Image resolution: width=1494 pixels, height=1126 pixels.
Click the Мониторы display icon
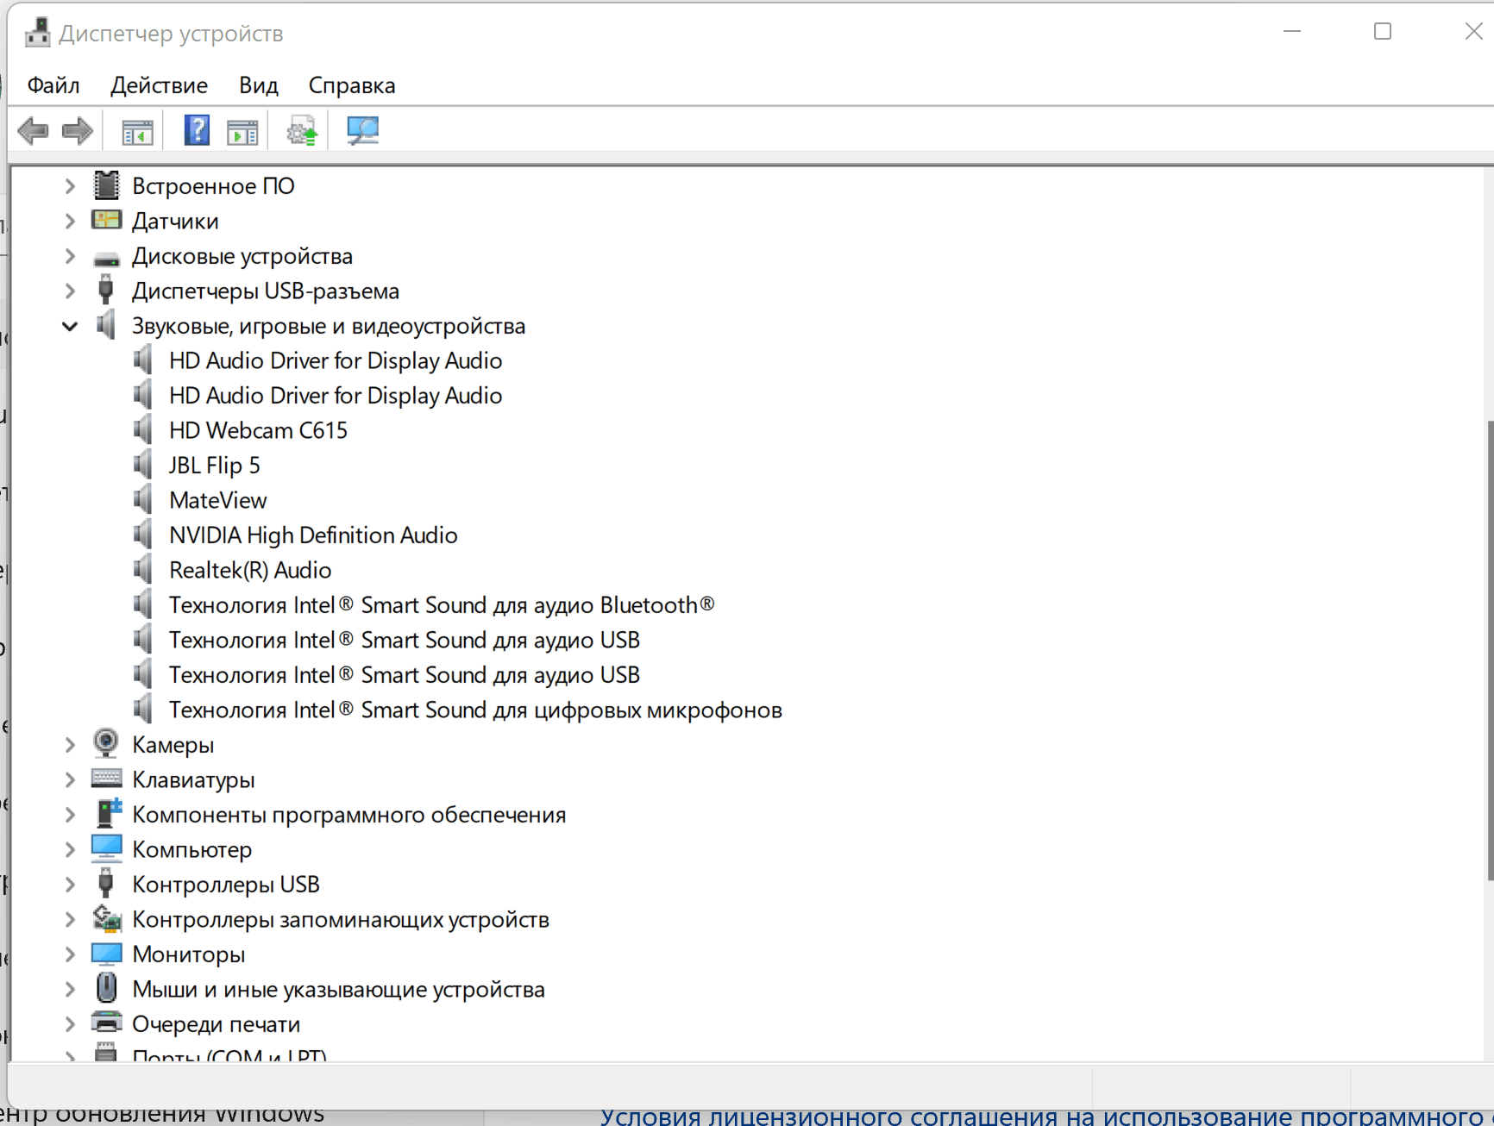click(106, 954)
